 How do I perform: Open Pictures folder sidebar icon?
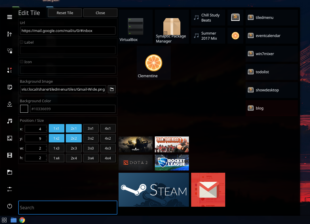tap(9, 138)
